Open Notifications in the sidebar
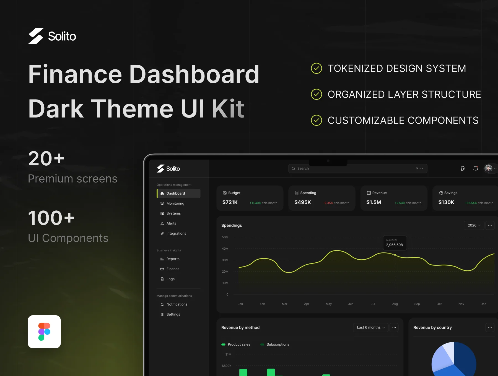 pos(179,304)
